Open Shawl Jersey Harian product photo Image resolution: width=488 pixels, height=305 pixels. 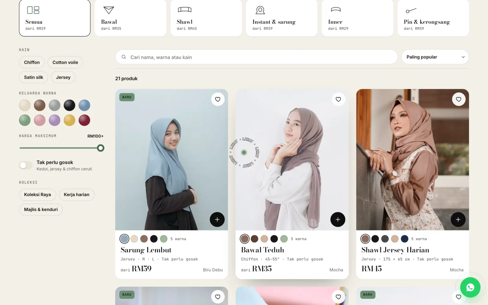pyautogui.click(x=413, y=160)
